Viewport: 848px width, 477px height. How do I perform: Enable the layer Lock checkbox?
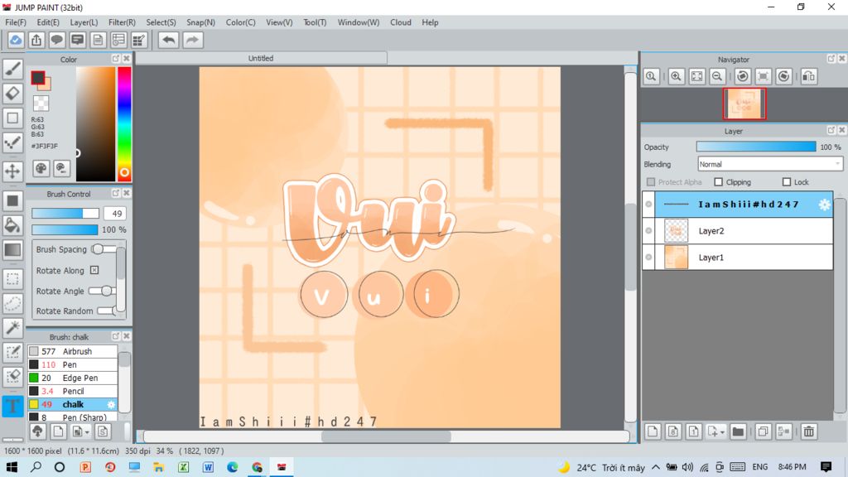coord(787,182)
